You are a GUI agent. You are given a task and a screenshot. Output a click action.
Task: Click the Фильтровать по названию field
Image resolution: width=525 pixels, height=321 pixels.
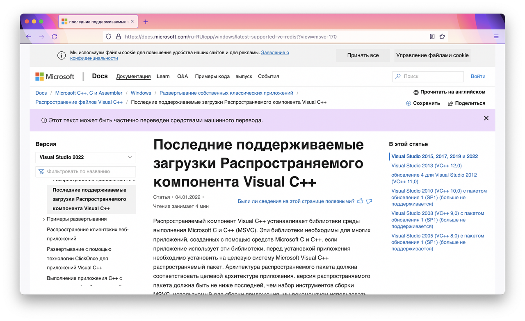click(86, 171)
